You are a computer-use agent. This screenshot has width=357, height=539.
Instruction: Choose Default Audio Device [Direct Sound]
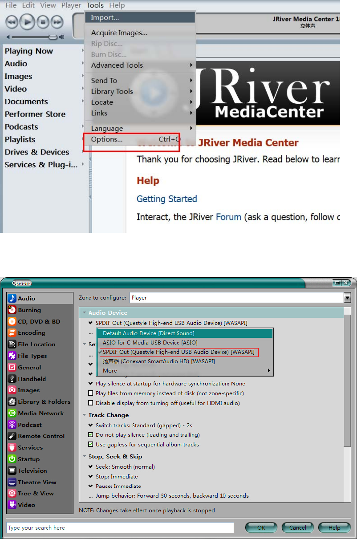185,333
